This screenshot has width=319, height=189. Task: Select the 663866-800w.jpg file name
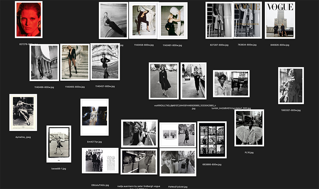point(212,165)
